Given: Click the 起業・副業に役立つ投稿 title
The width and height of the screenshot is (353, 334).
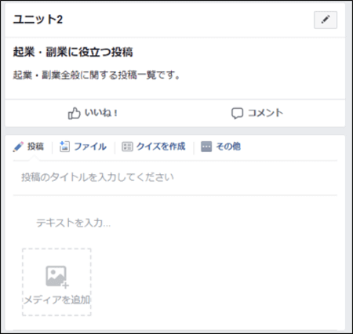Looking at the screenshot, I should [x=73, y=52].
